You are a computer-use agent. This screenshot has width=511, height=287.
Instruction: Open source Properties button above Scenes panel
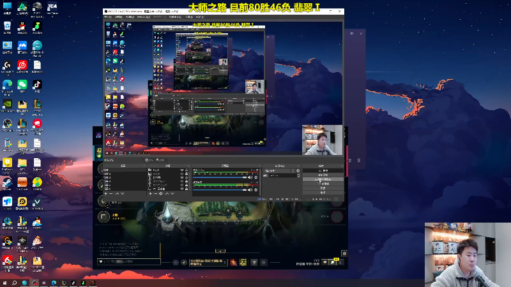(149, 160)
